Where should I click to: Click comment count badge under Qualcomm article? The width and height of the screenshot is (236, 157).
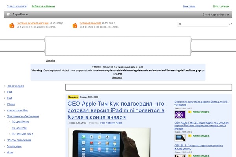[190, 112]
